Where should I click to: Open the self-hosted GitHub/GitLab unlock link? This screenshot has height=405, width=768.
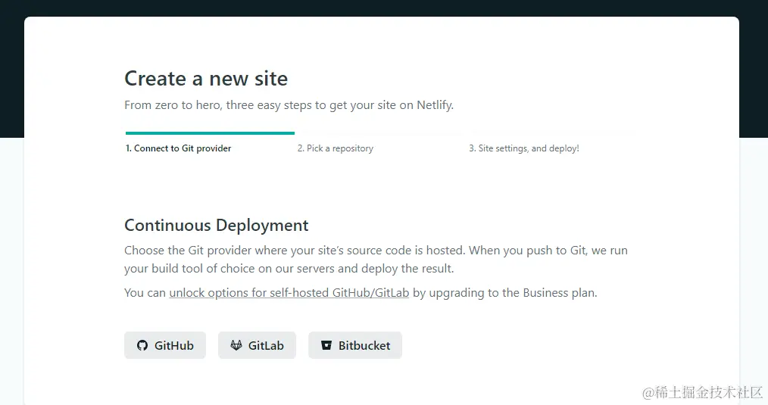289,293
